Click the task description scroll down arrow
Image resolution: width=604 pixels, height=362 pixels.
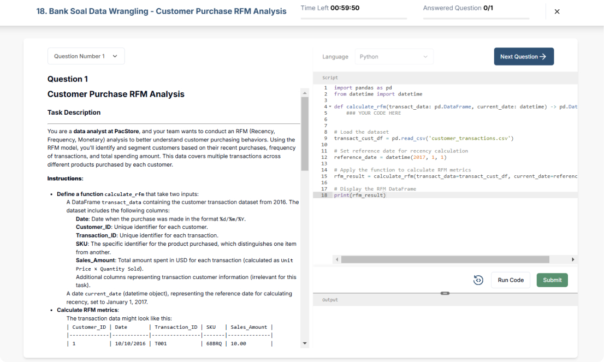(x=305, y=343)
